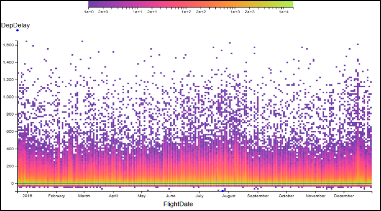Click the 400 y-axis tick label

[x=11, y=149]
